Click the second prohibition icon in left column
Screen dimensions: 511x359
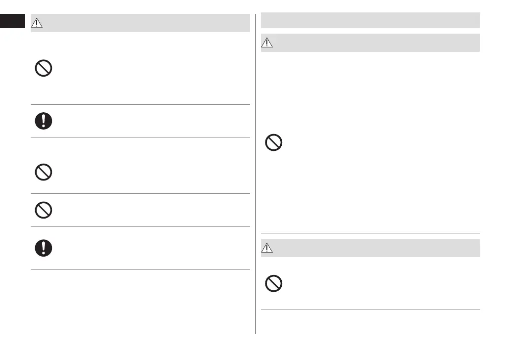tap(44, 172)
